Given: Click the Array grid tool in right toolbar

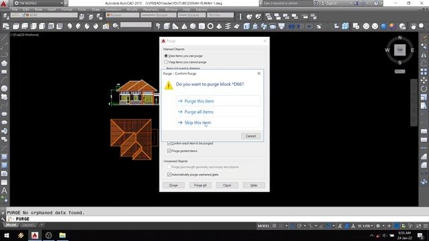Looking at the screenshot, I should (x=424, y=72).
